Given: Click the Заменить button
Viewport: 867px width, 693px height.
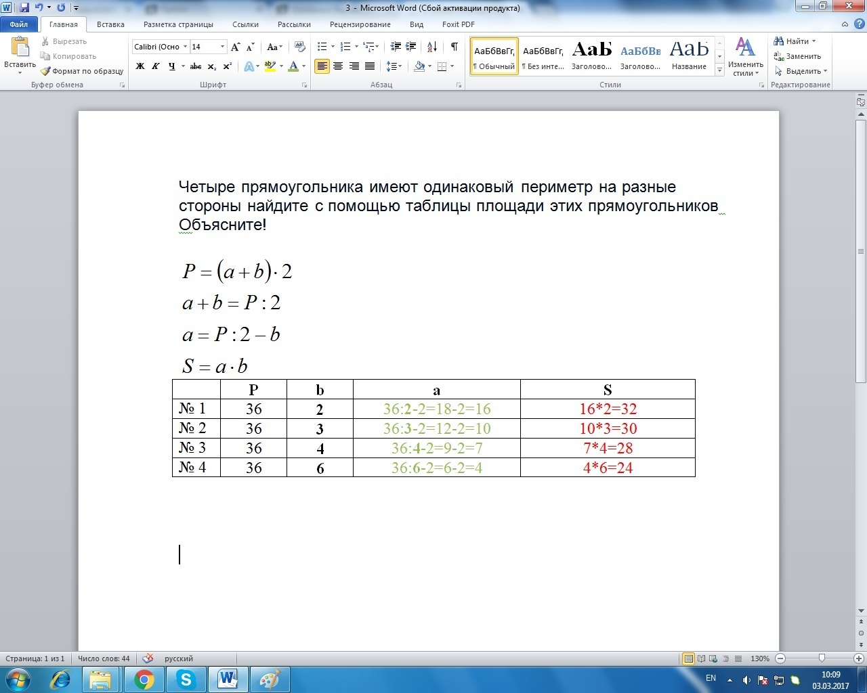Looking at the screenshot, I should (798, 56).
